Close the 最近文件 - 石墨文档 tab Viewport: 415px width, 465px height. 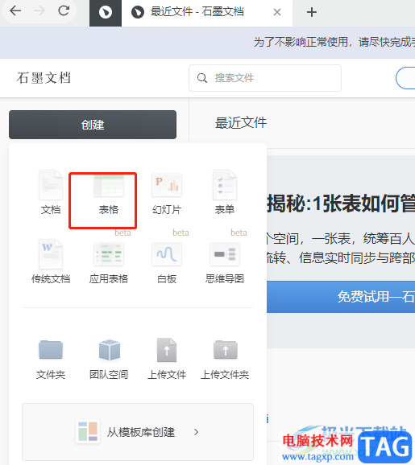277,12
